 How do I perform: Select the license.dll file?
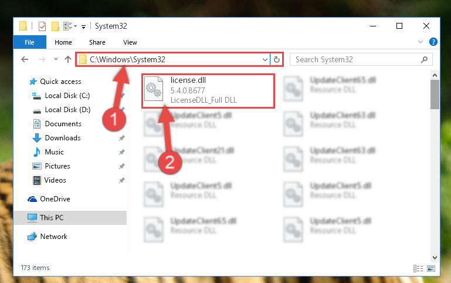point(208,90)
